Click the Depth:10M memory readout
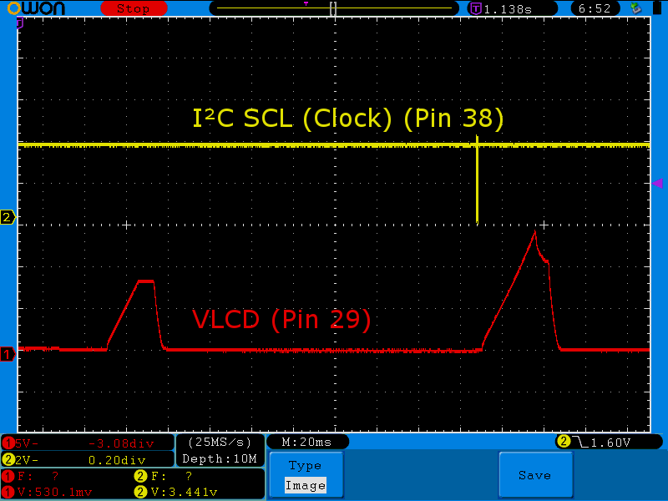668x501 pixels. [x=220, y=458]
